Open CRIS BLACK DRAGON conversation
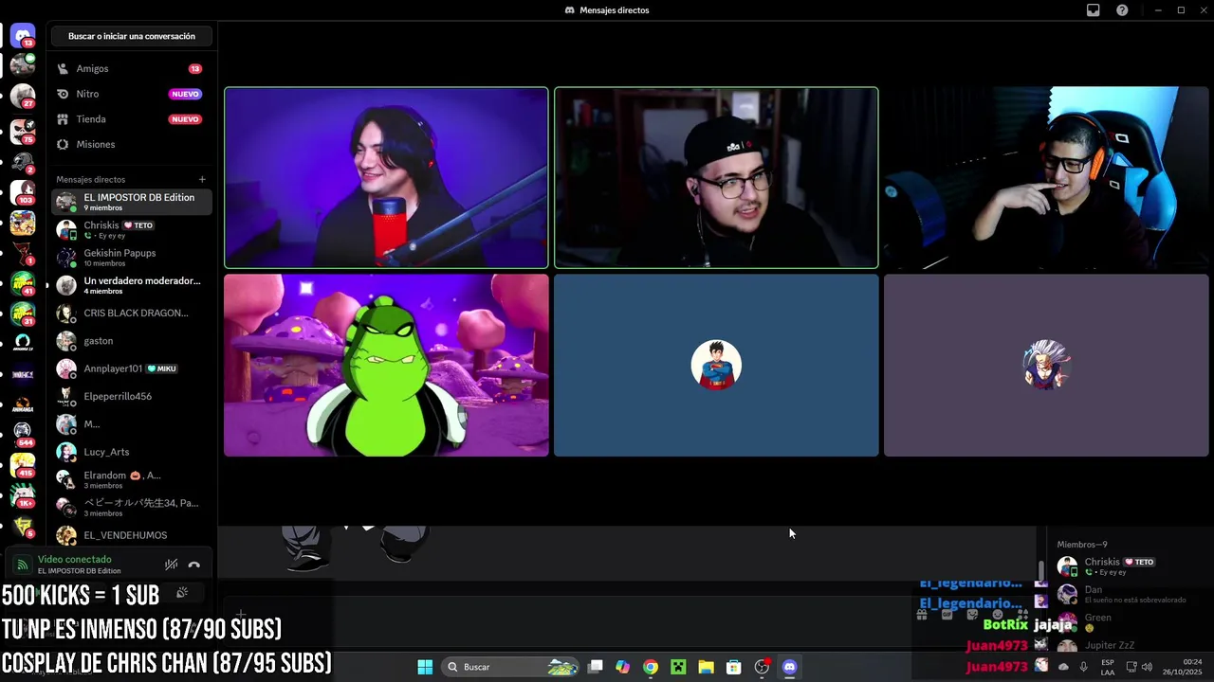The image size is (1214, 682). (x=132, y=313)
